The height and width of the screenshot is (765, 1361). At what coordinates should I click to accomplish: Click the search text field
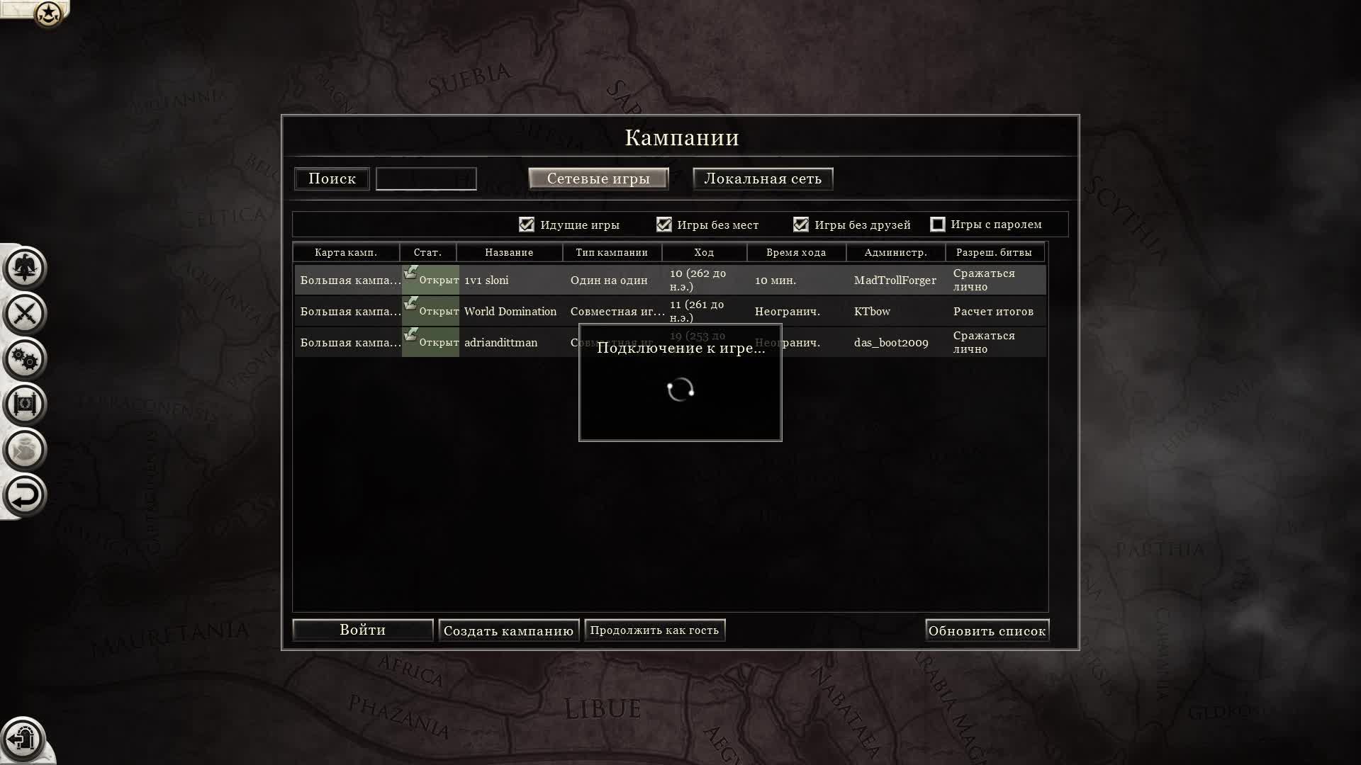click(x=426, y=178)
